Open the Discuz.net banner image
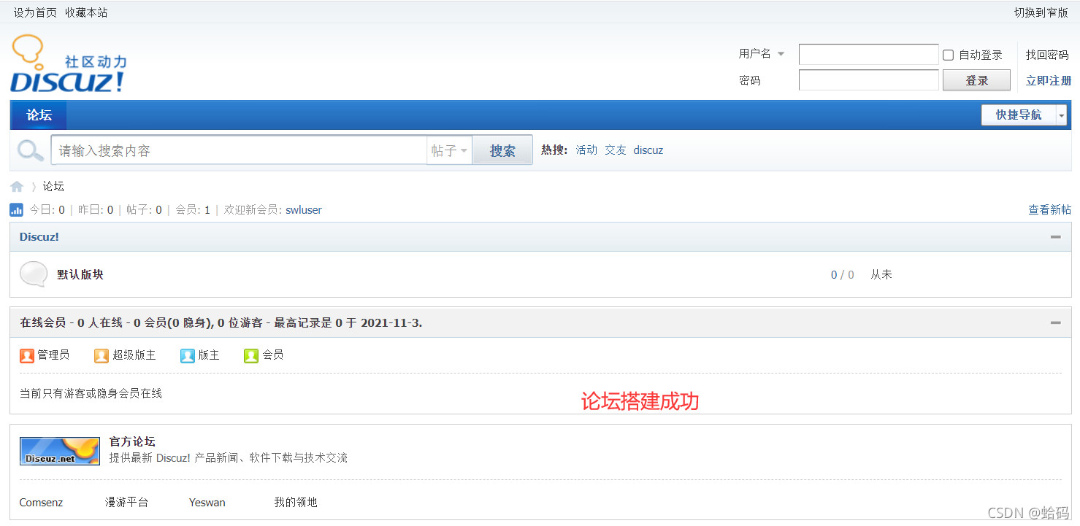Screen dimensions: 1080x526 pos(60,451)
